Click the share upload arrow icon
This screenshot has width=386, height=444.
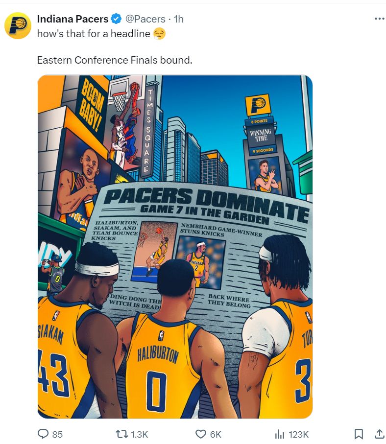(379, 434)
